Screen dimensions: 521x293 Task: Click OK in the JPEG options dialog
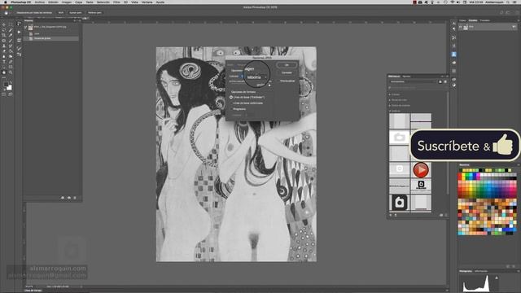pyautogui.click(x=287, y=65)
